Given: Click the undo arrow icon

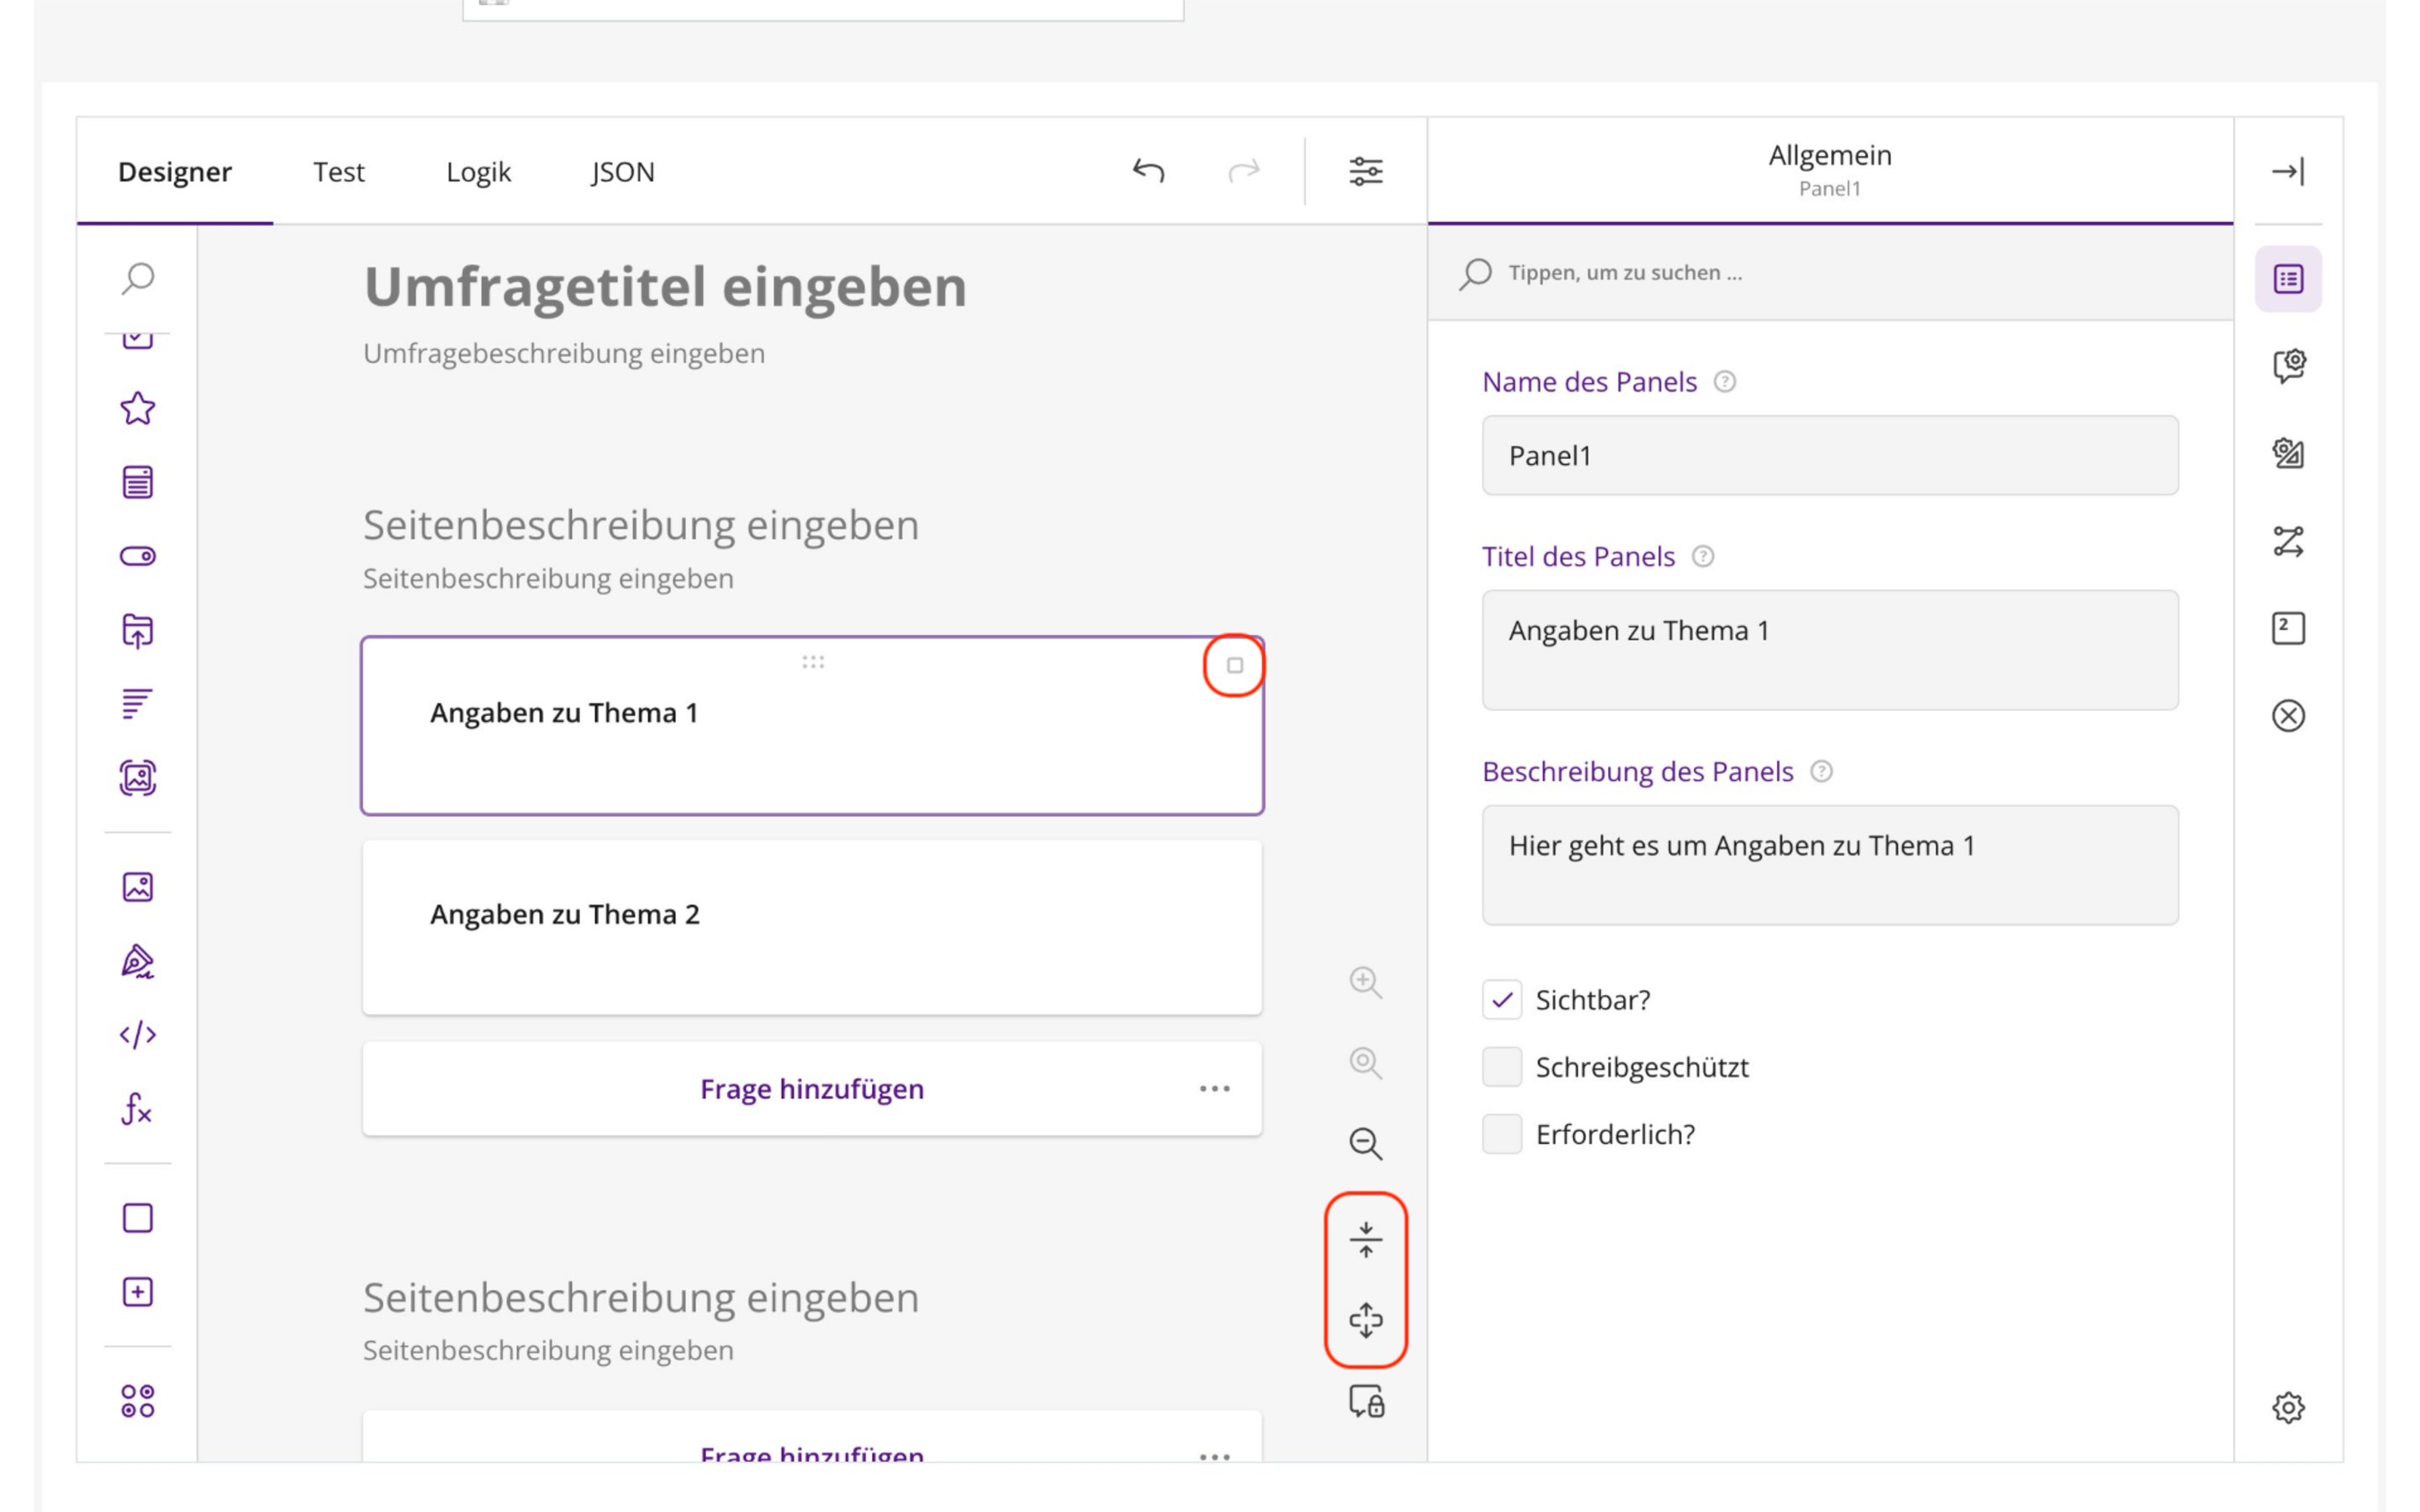Looking at the screenshot, I should [1148, 171].
